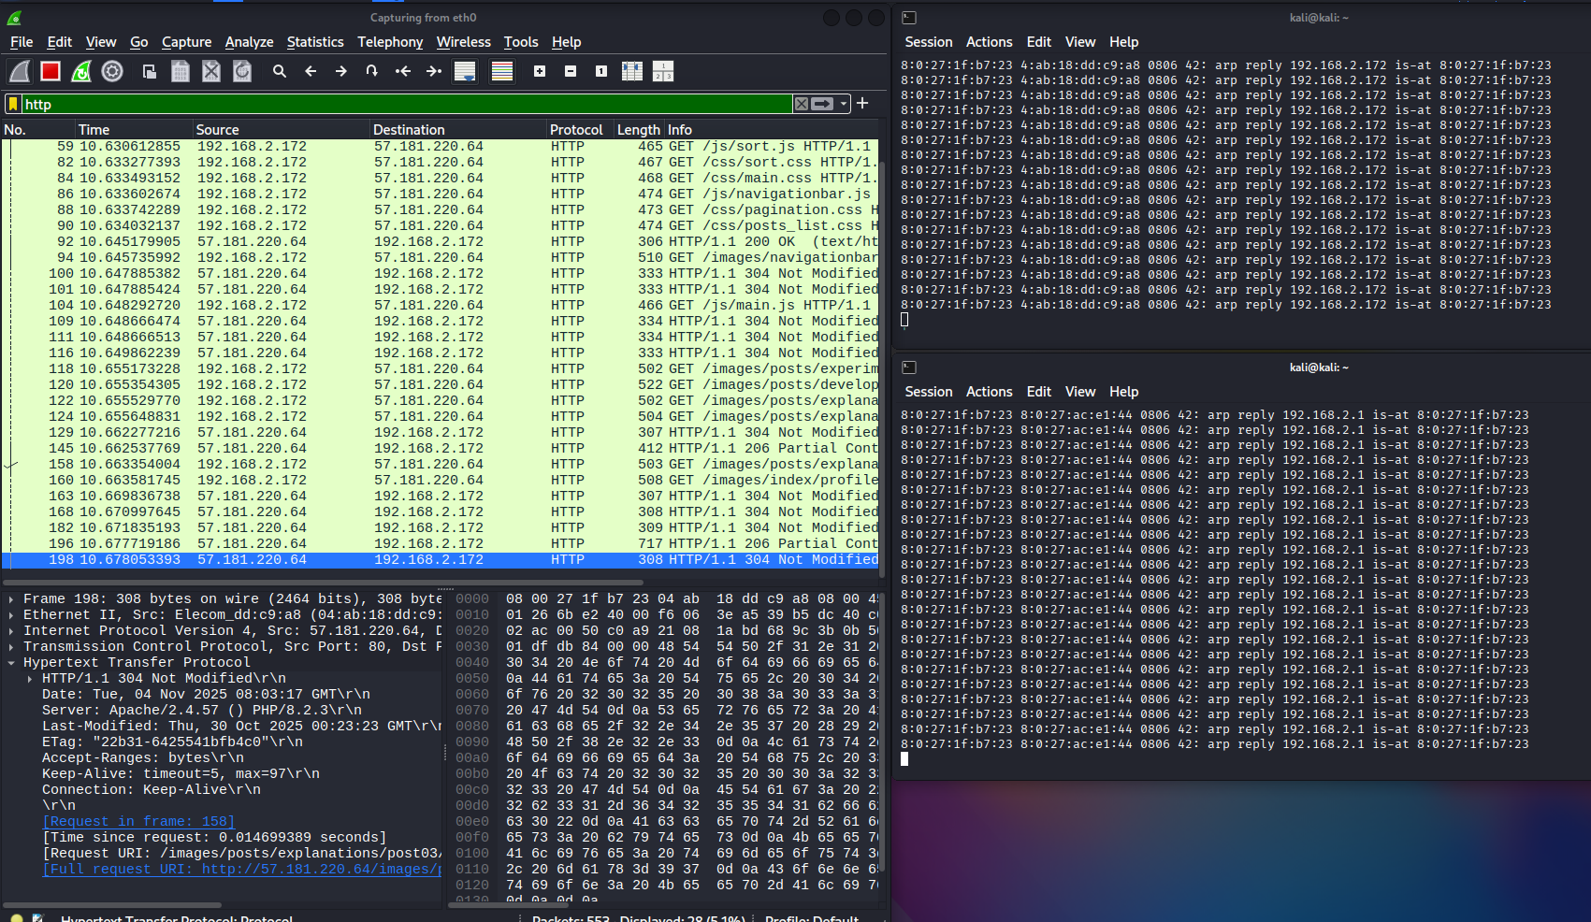
Task: Collapse the Hypertext Transfer Protocol section
Action: point(11,663)
